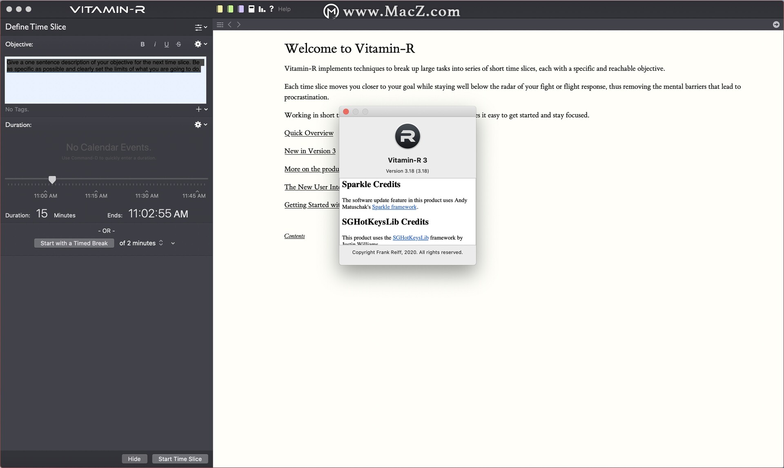
Task: Select the Quick Overview menu item
Action: click(x=309, y=132)
